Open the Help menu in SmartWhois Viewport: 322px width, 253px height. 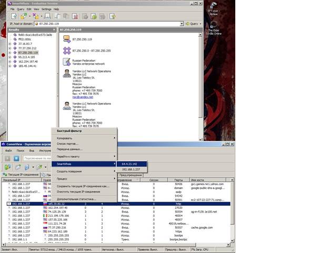56,9
